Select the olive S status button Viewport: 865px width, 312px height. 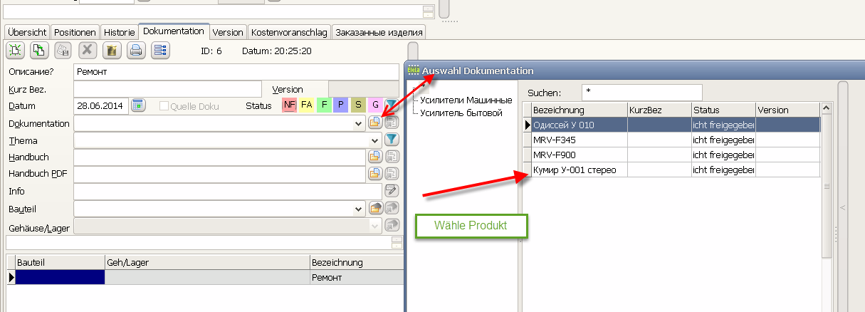click(x=358, y=105)
